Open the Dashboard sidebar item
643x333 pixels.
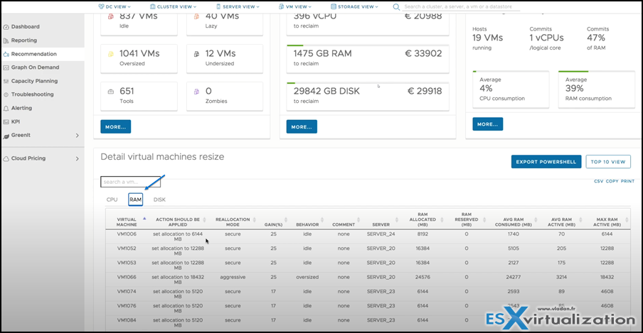26,26
